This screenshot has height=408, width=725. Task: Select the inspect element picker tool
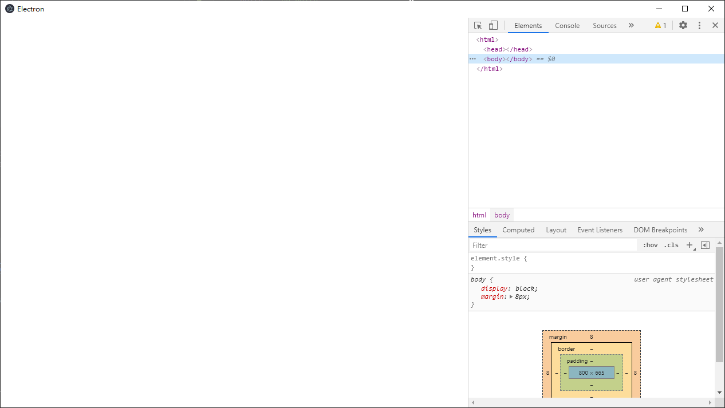pyautogui.click(x=478, y=25)
